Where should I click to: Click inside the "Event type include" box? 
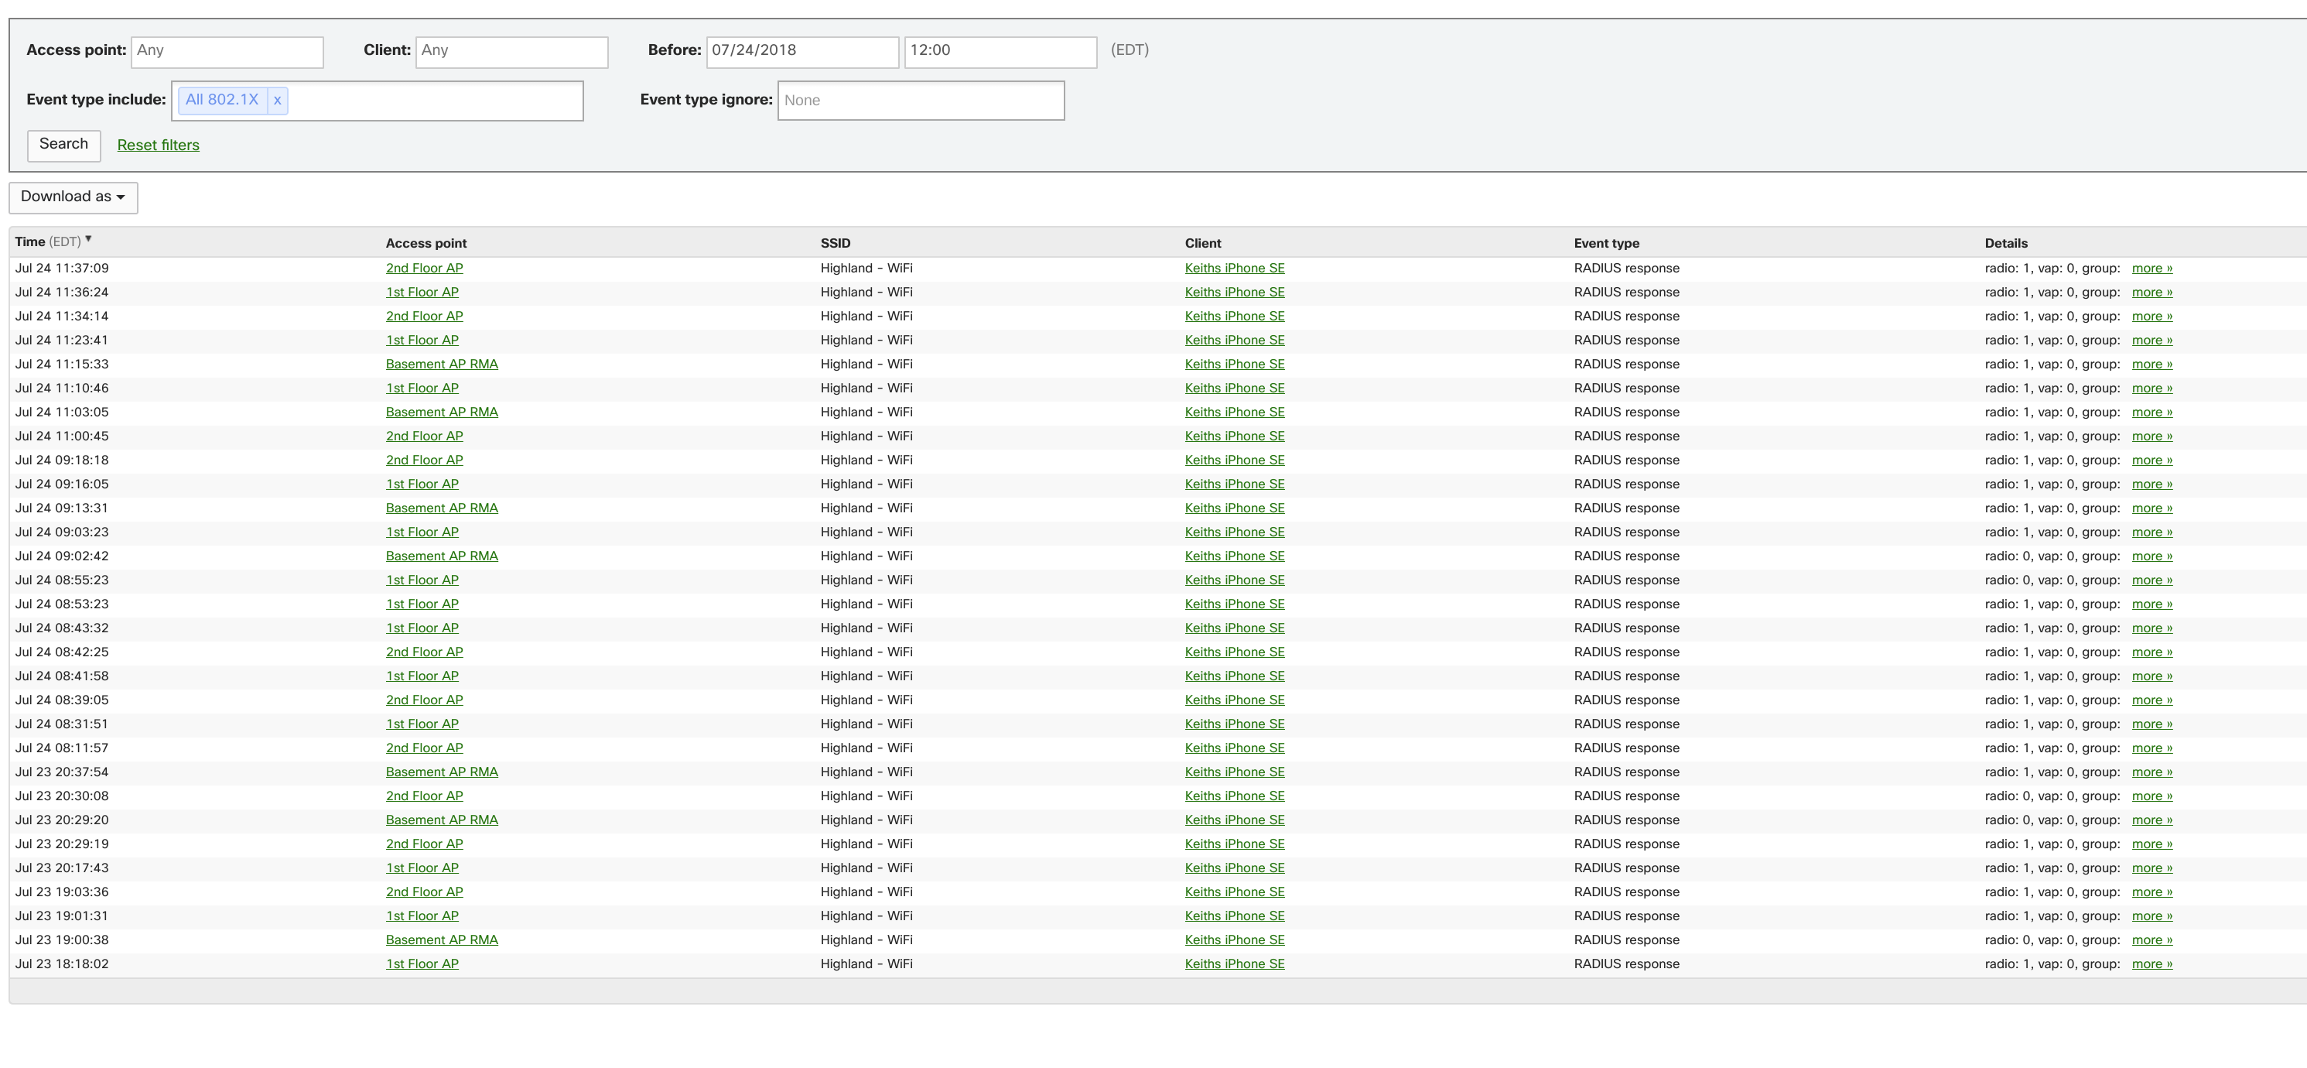point(430,101)
